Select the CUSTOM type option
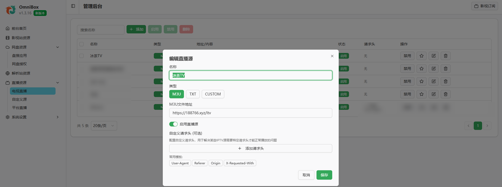502x187 pixels. click(213, 94)
